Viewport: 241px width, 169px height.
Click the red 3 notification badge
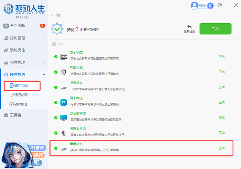pos(42,26)
